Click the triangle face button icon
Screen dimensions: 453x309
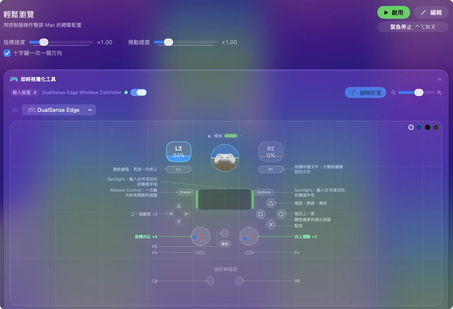271,203
